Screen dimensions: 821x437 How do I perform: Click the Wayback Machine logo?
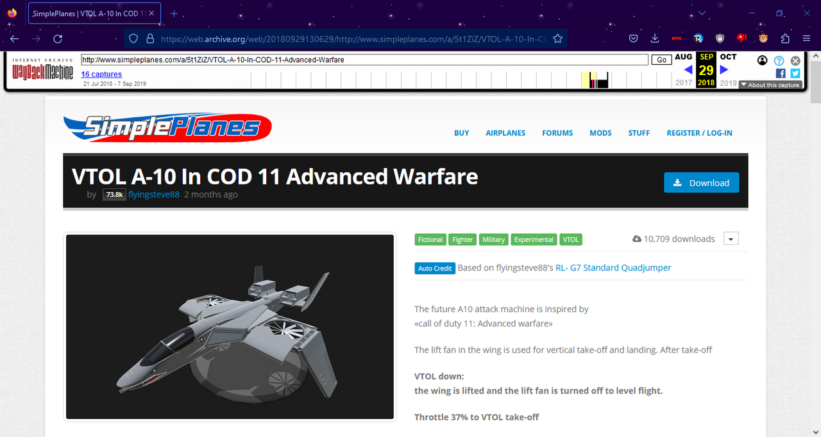43,69
